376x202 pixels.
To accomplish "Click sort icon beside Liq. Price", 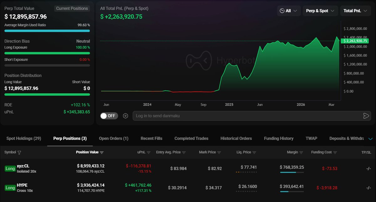I will click(x=254, y=152).
